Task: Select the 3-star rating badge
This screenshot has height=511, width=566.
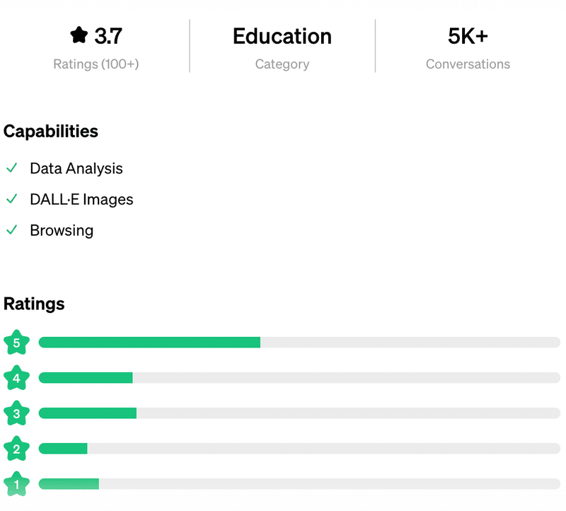Action: [16, 413]
